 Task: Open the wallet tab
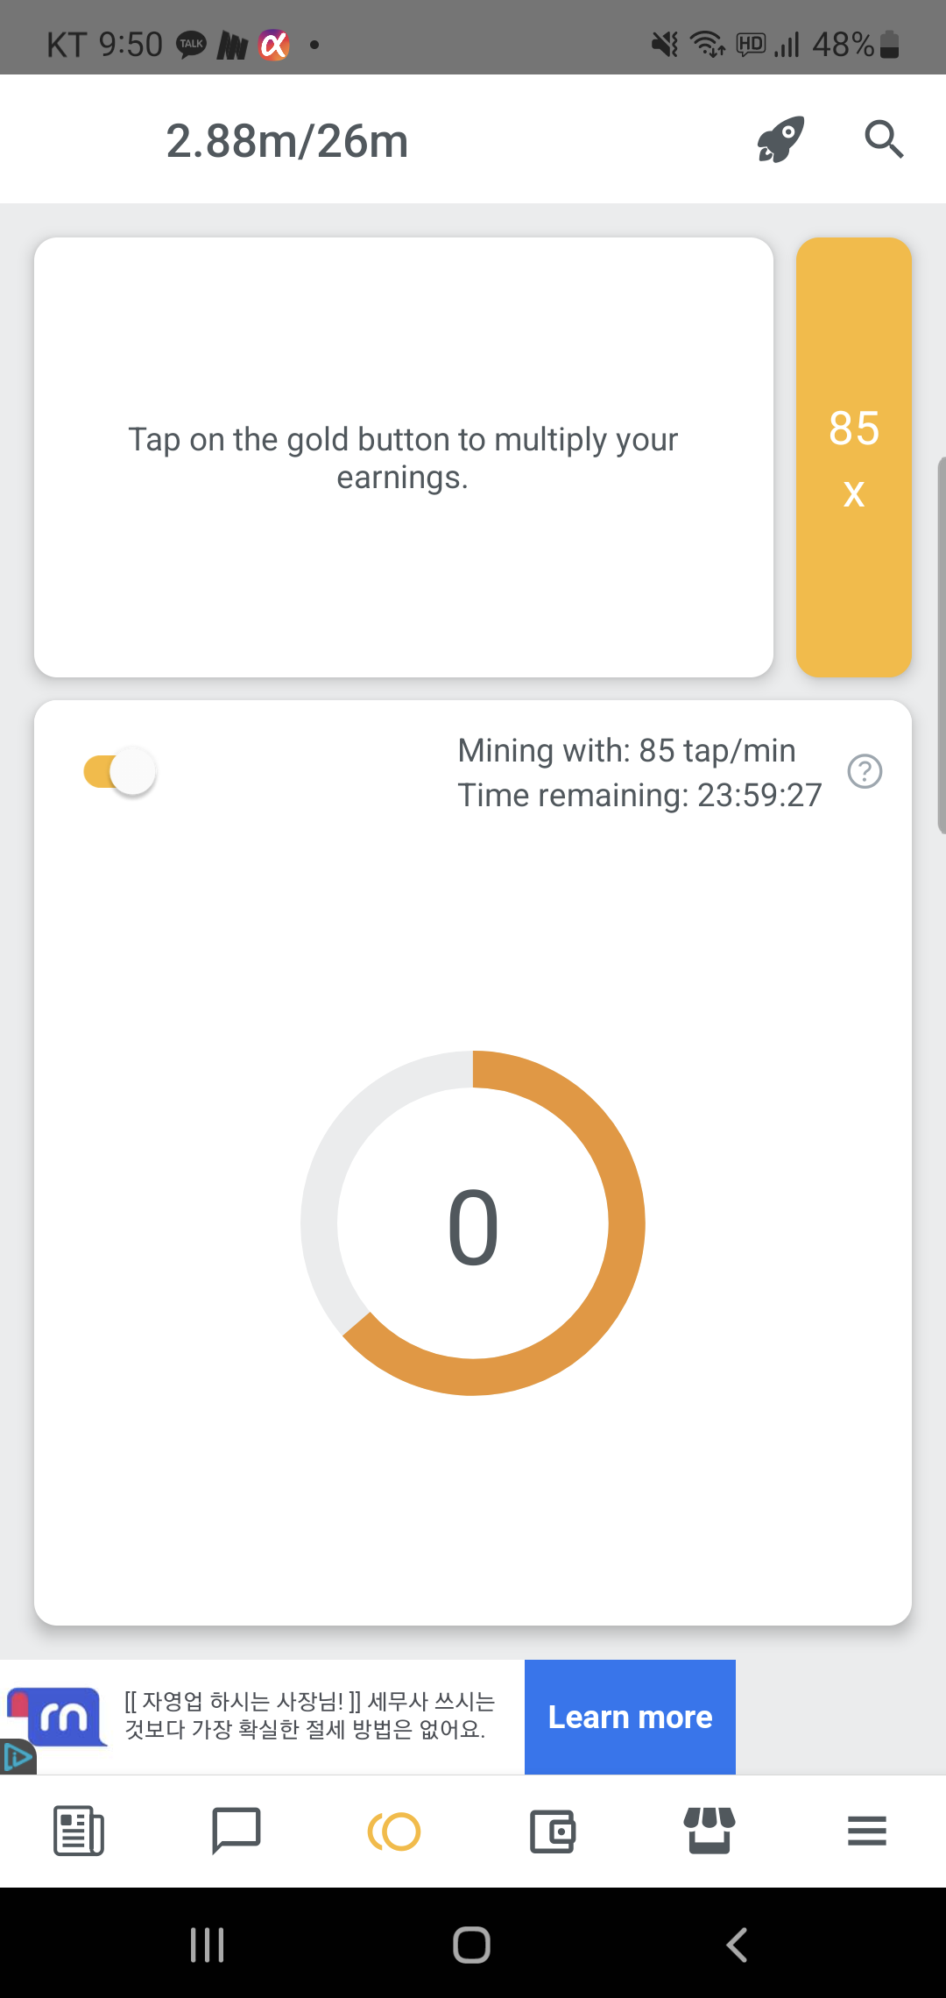[552, 1831]
